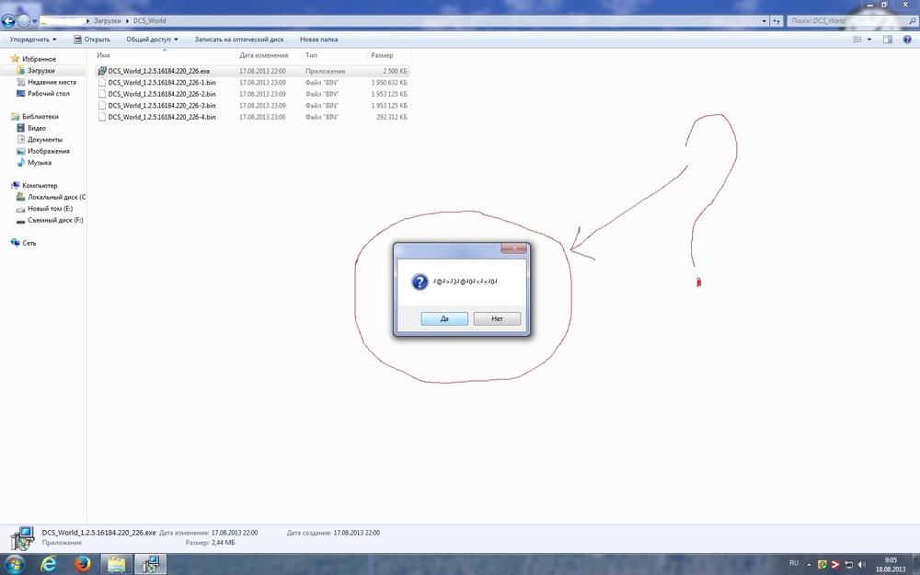920x575 pixels.
Task: Click the Да button in the dialog
Action: click(444, 318)
